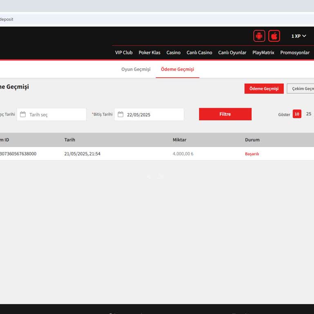Screen dimensions: 314x314
Task: Click the Başarılı status text
Action: click(x=252, y=154)
